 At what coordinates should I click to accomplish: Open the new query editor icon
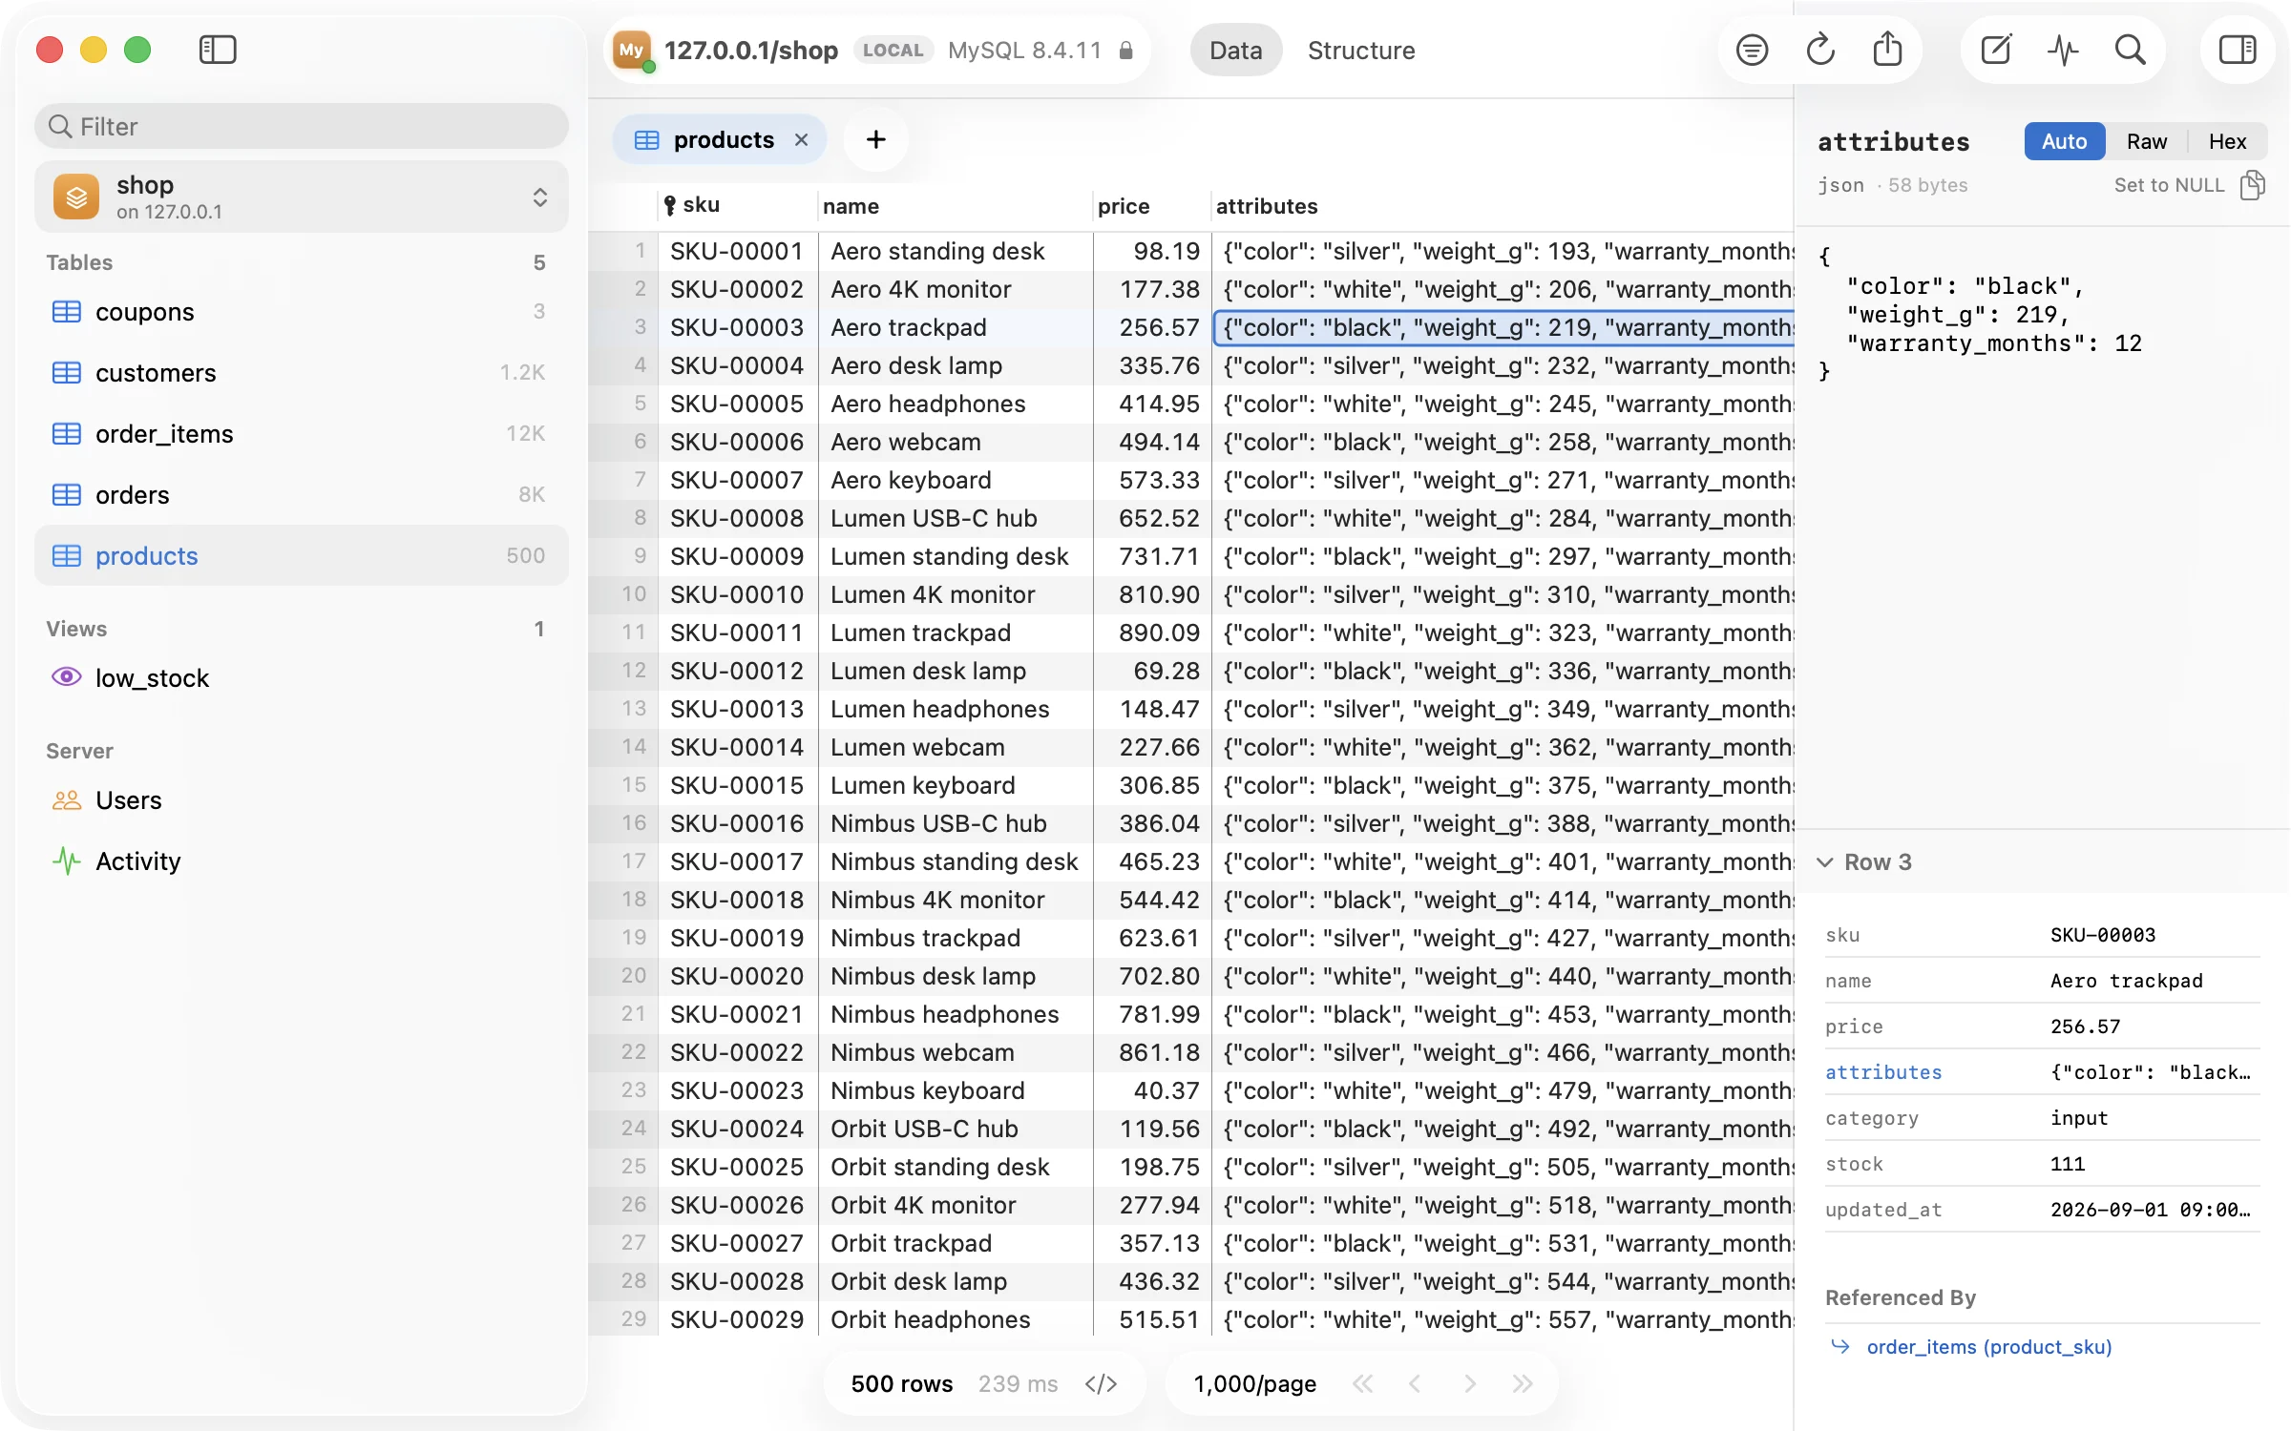(x=1995, y=50)
